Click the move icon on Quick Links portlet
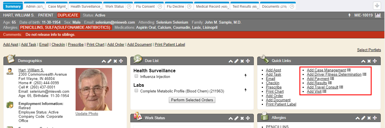Screen dimensions: 385x128 (375, 61)
